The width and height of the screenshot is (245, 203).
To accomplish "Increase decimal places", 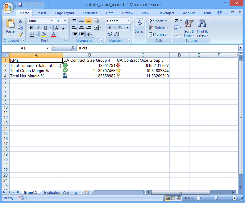I will 110,34.
